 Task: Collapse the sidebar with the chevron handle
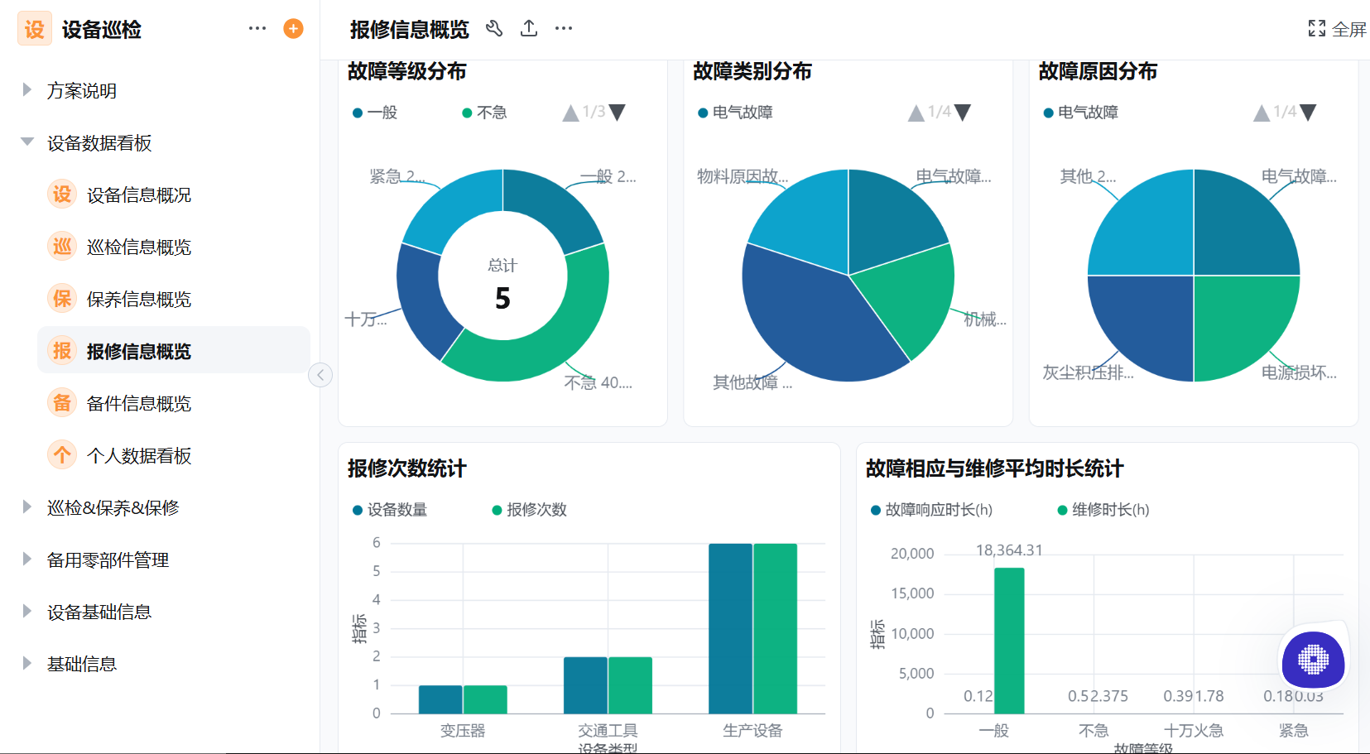point(320,374)
